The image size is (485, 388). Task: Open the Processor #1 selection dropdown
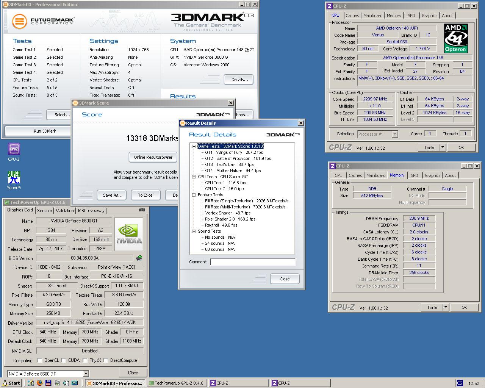coord(395,134)
